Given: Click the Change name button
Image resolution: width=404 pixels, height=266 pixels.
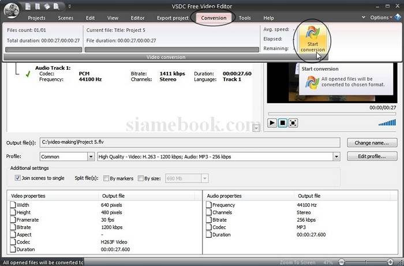Looking at the screenshot, I should coord(372,143).
